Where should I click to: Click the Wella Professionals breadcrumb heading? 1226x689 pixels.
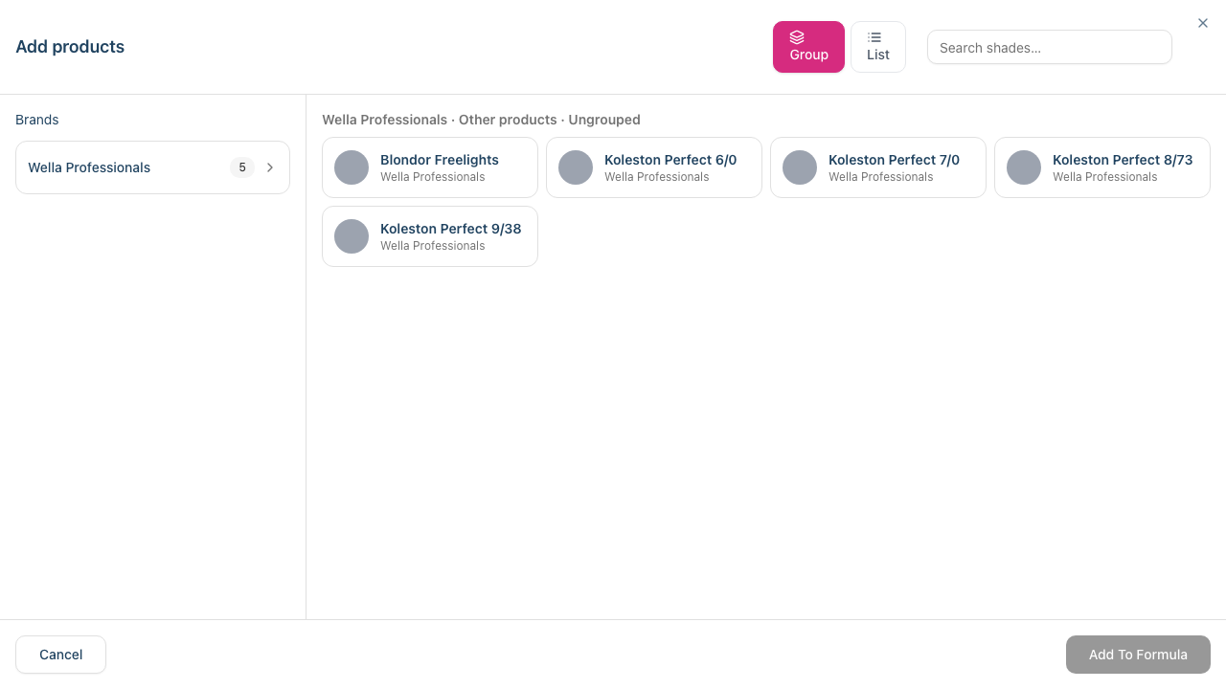coord(481,120)
